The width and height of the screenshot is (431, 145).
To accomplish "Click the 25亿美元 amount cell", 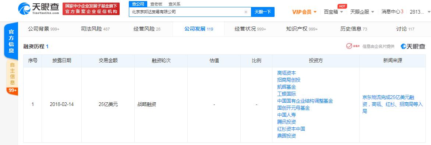I will (x=108, y=105).
